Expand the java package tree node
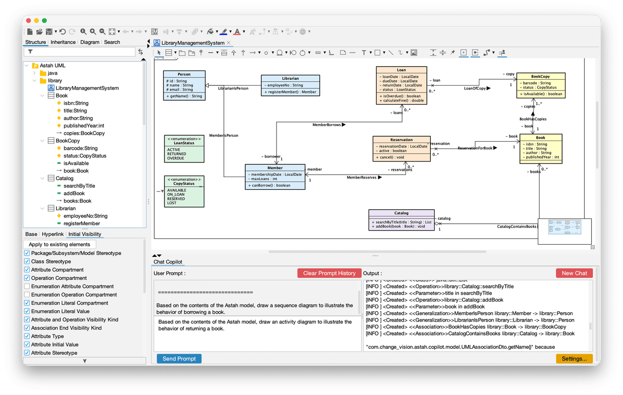The width and height of the screenshot is (623, 395). click(35, 73)
